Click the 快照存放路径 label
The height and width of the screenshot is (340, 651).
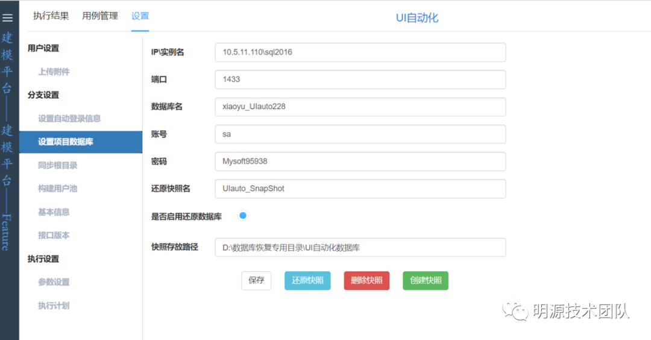pos(174,247)
